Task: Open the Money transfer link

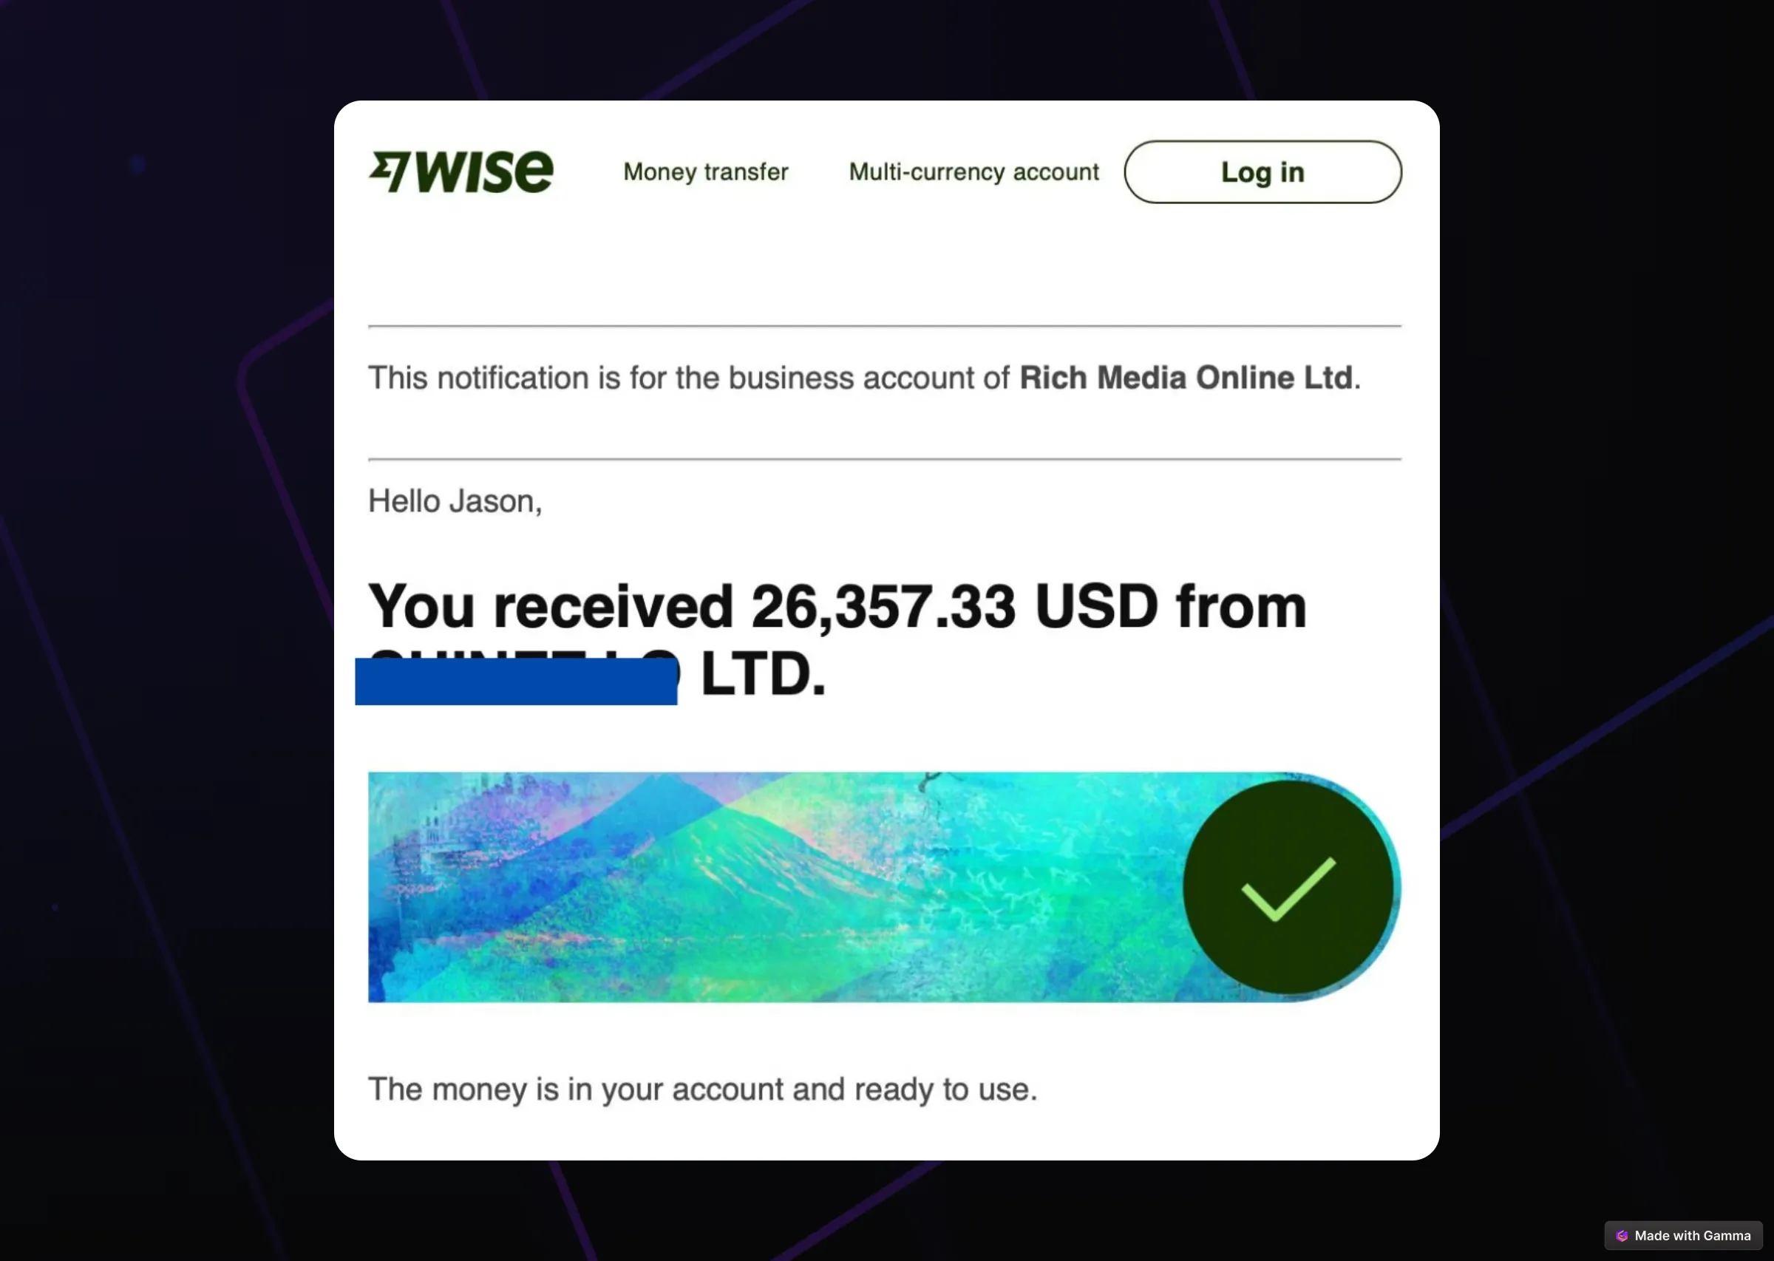Action: click(x=705, y=171)
